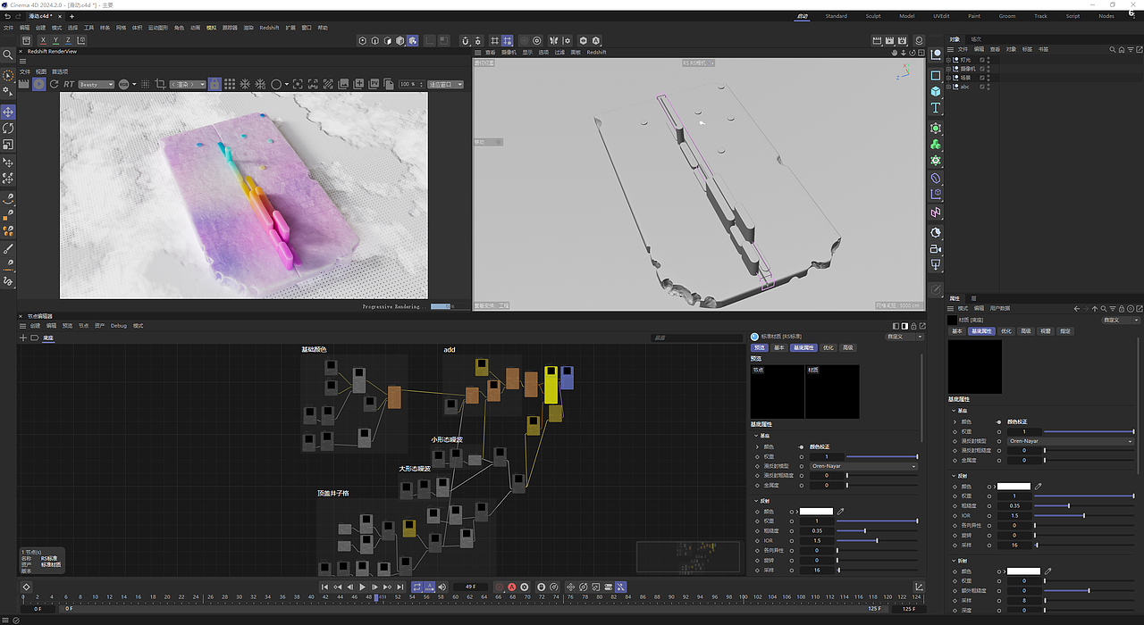Viewport: 1144px width, 625px height.
Task: Open the 模拟 menu
Action: 212,28
